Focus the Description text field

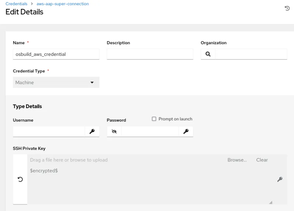[150, 54]
